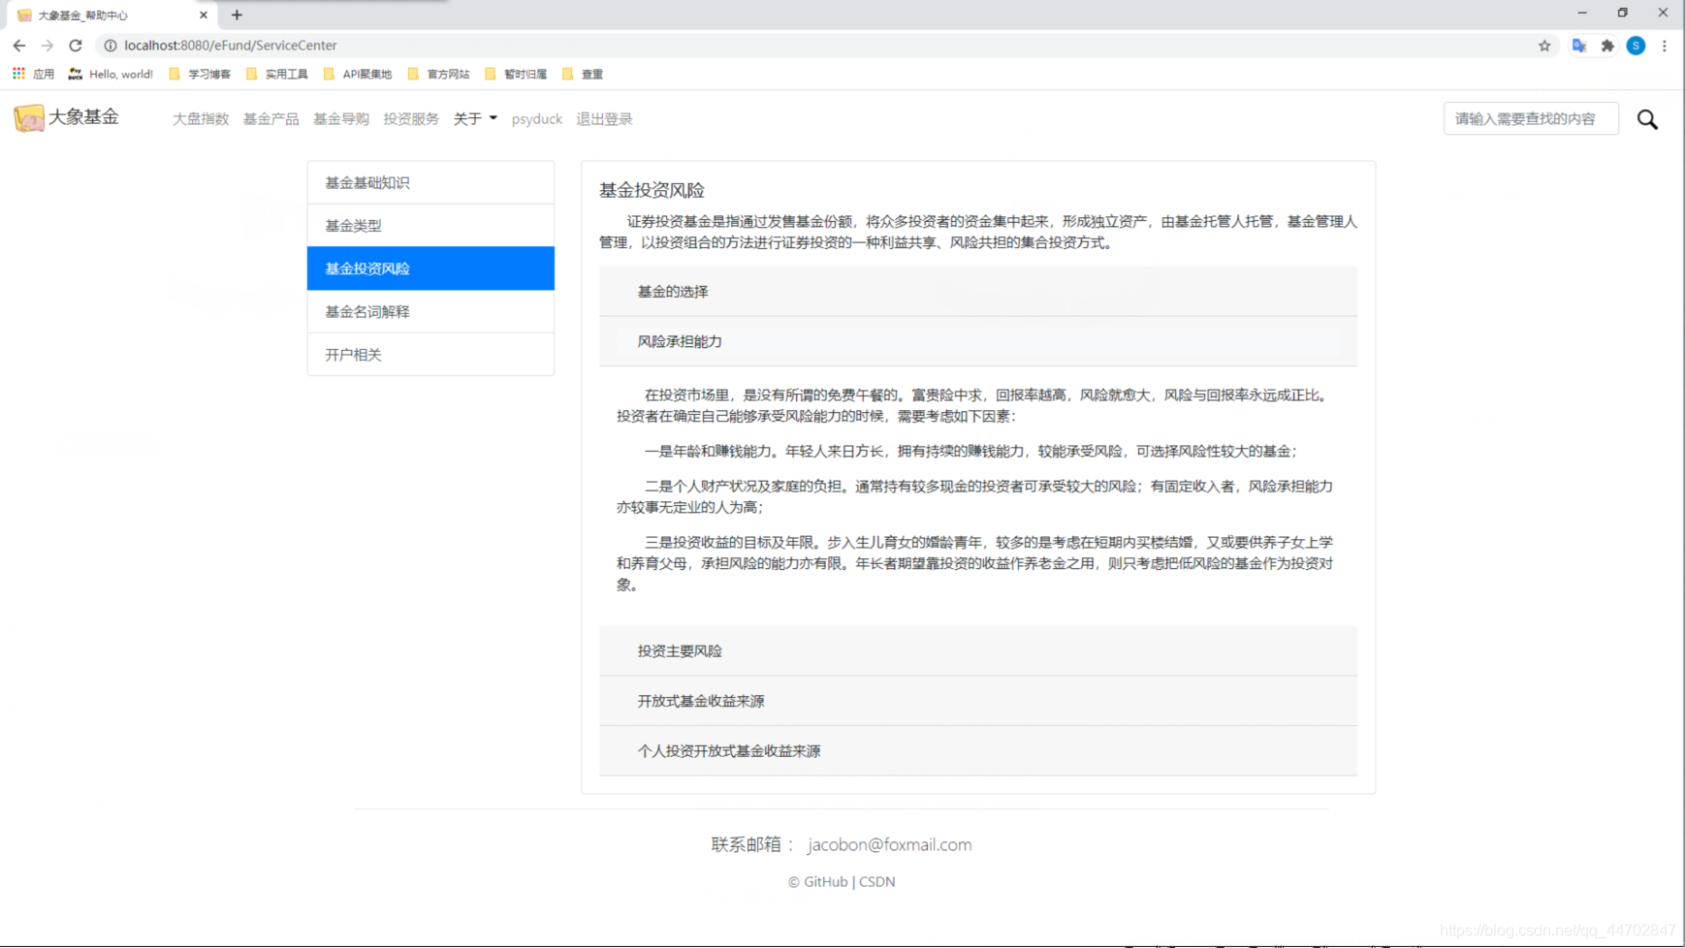Open the Chrome three-dot menu
1685x948 pixels.
(1665, 46)
